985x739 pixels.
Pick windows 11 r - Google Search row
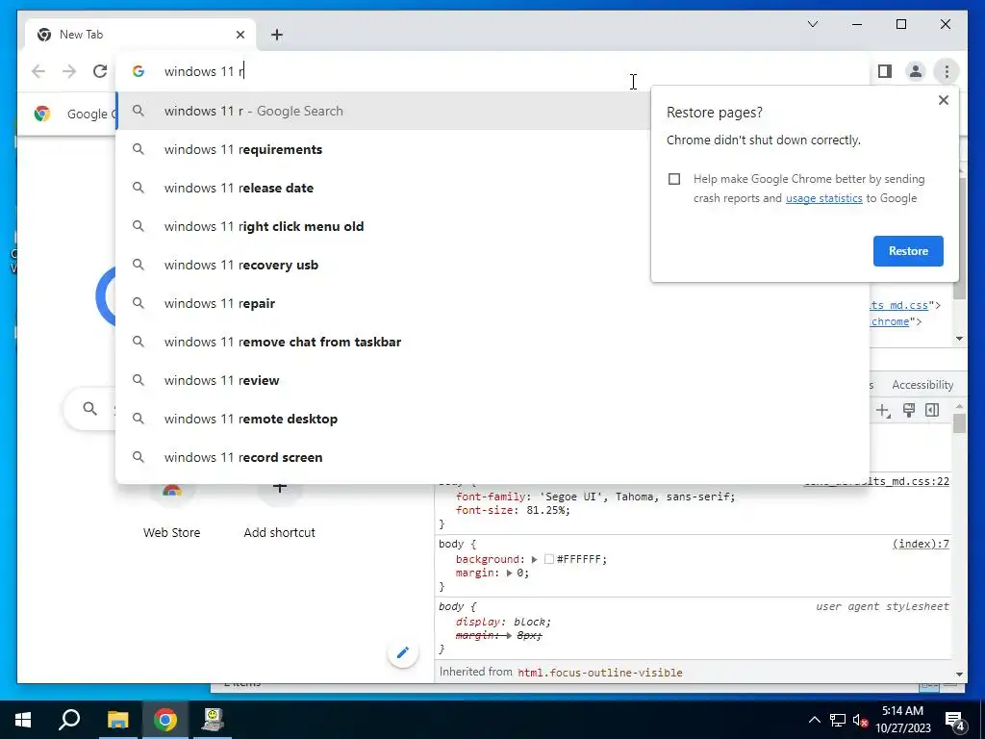(x=383, y=111)
